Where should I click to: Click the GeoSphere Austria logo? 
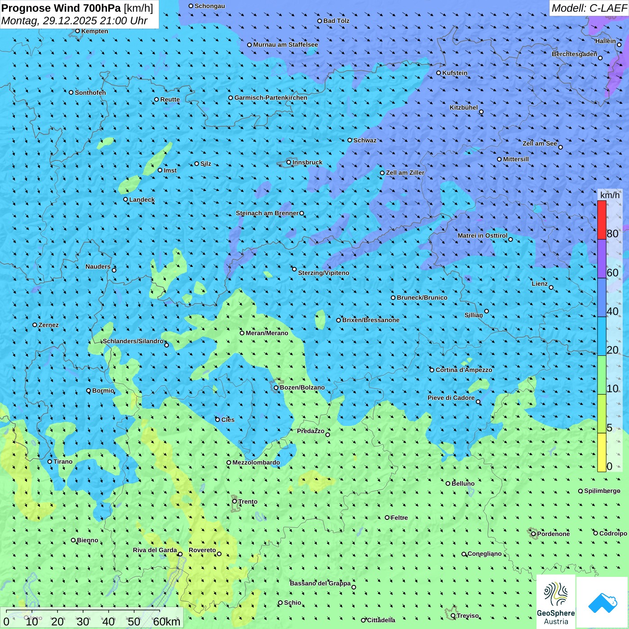pyautogui.click(x=556, y=602)
